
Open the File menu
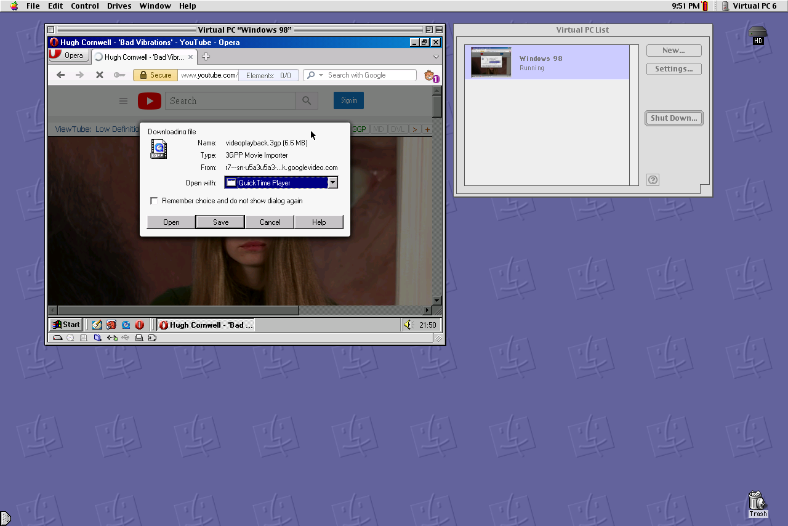(x=33, y=6)
